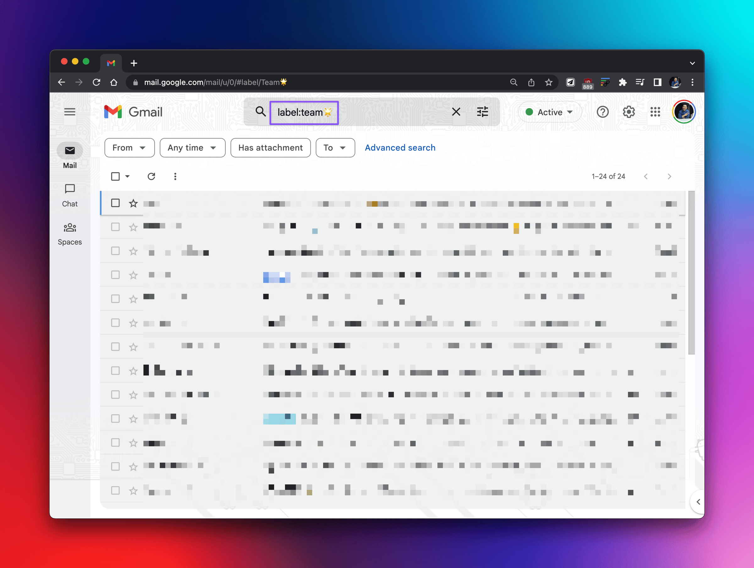
Task: Open the Active status dropdown
Action: [549, 112]
